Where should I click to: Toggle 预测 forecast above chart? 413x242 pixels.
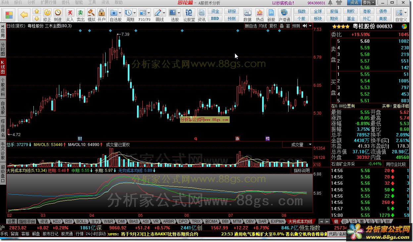(x=296, y=26)
